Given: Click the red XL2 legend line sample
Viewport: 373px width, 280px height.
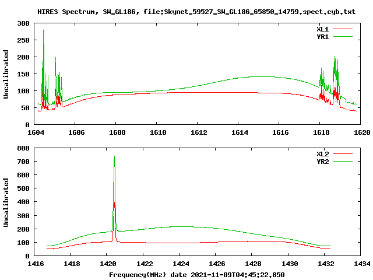Looking at the screenshot, I should [x=343, y=154].
